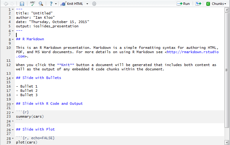Click the Bullet 3 line
Screen dimensions: 230x145
pyautogui.click(x=27, y=95)
